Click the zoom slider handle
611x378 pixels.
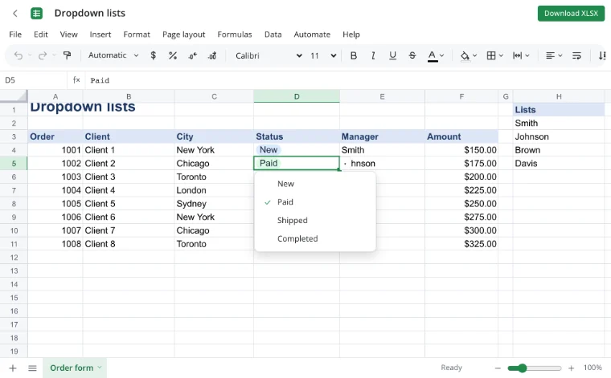coord(522,368)
